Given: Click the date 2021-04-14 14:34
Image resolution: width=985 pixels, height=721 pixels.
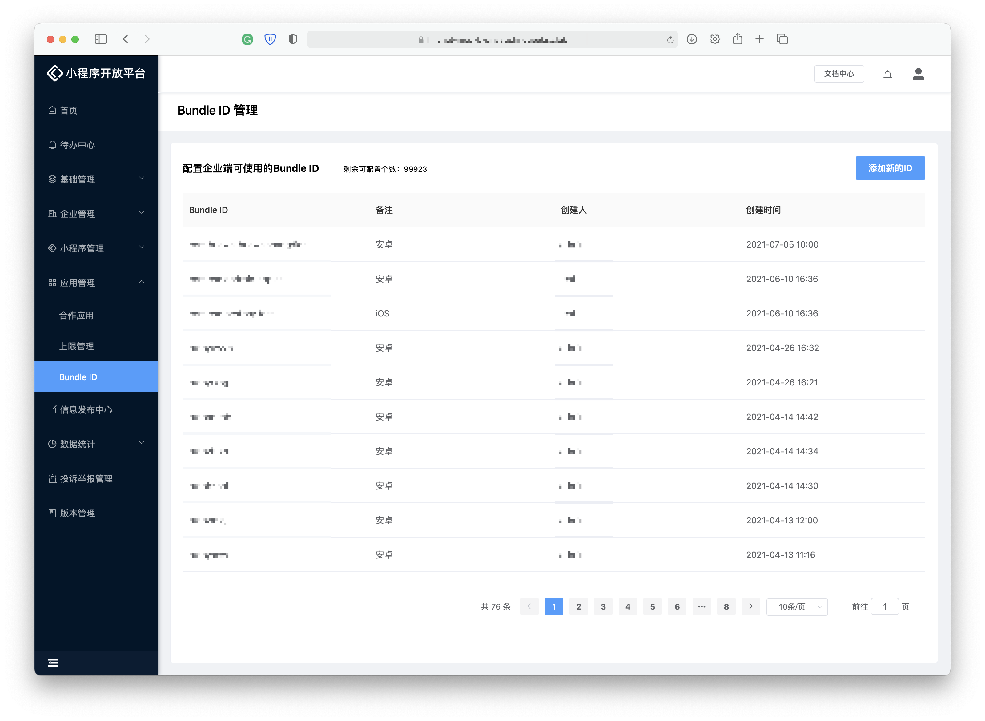Looking at the screenshot, I should (782, 451).
